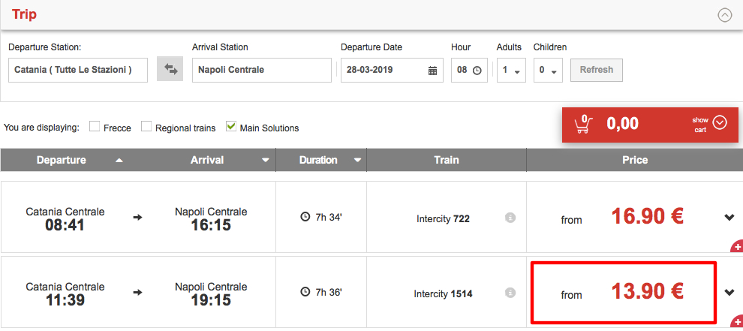
Task: Click red plus icon on 08:41 train row
Action: click(x=736, y=246)
